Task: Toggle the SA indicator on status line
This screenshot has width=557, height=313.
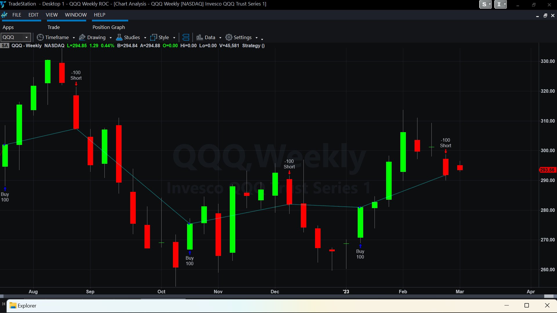Action: coord(5,46)
